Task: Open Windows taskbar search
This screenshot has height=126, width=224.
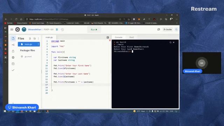Action: point(9,111)
